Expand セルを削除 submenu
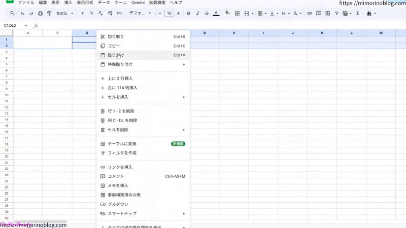Viewport: 406px width, 228px height. point(143,130)
